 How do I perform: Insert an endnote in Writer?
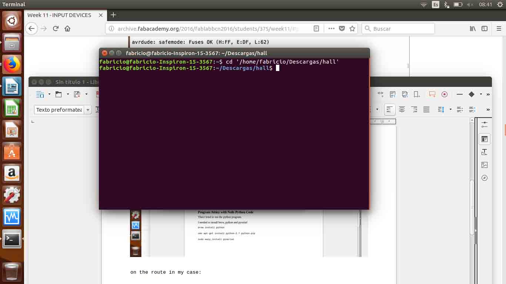[x=405, y=94]
